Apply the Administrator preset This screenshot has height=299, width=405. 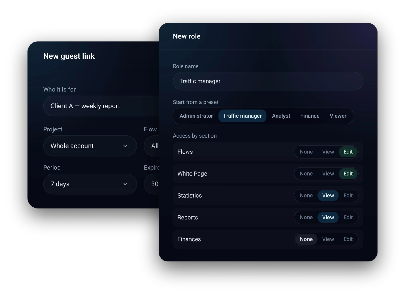(196, 116)
